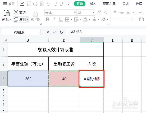Center text horizontally
This screenshot has width=146, height=113.
[122, 19]
